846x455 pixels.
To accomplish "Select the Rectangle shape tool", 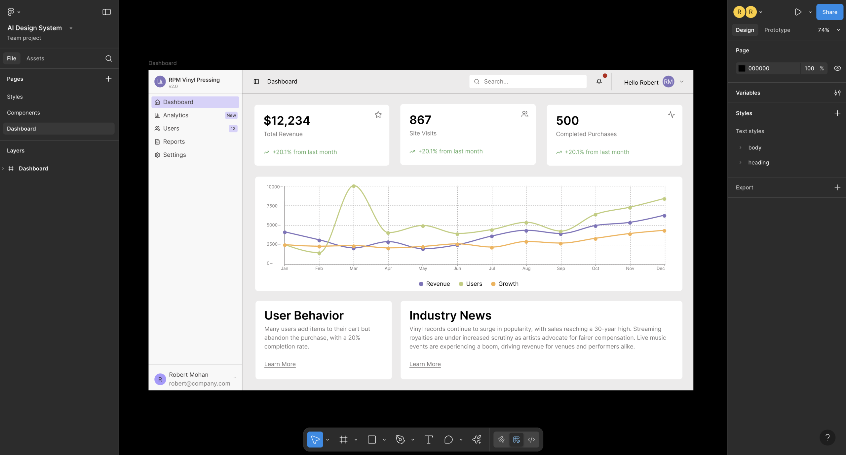I will tap(372, 439).
